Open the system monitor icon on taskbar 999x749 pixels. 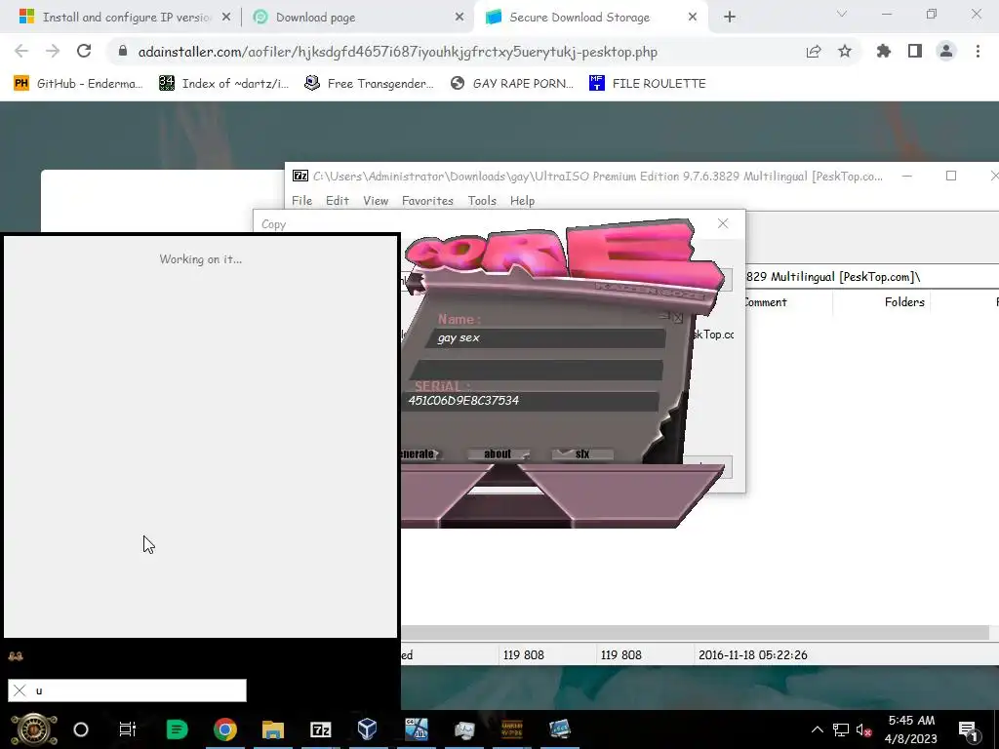(463, 729)
